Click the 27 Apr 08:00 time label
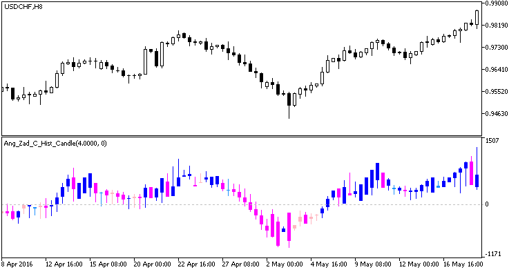Screen dimensions: 518x272 point(241,264)
